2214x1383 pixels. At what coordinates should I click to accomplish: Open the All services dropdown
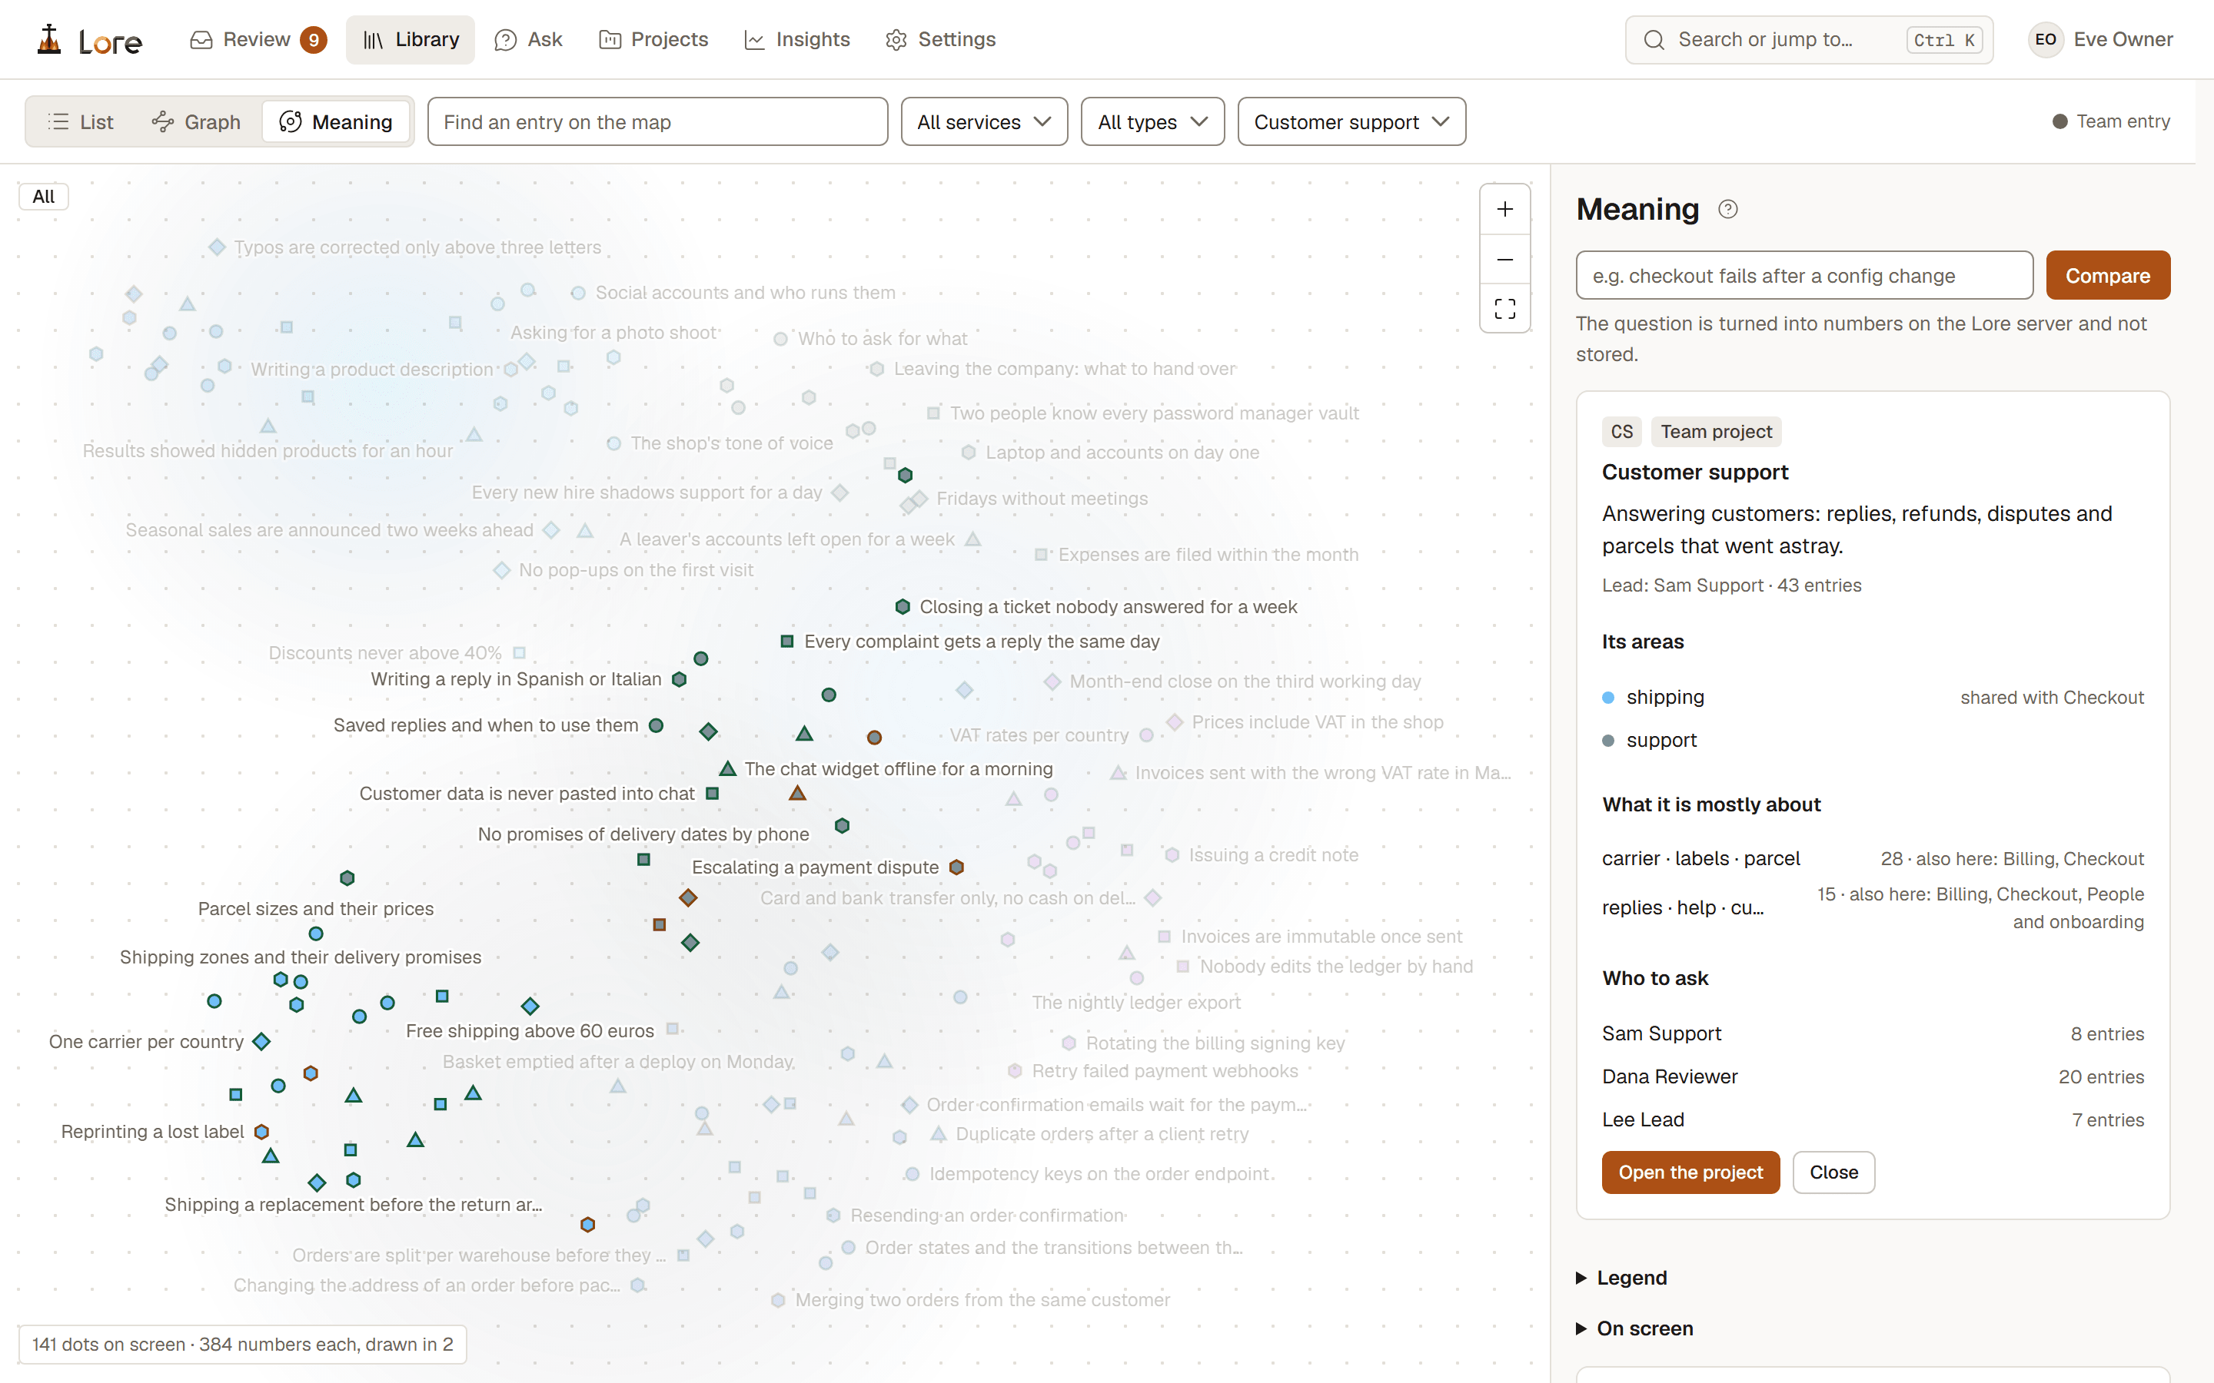pyautogui.click(x=983, y=121)
